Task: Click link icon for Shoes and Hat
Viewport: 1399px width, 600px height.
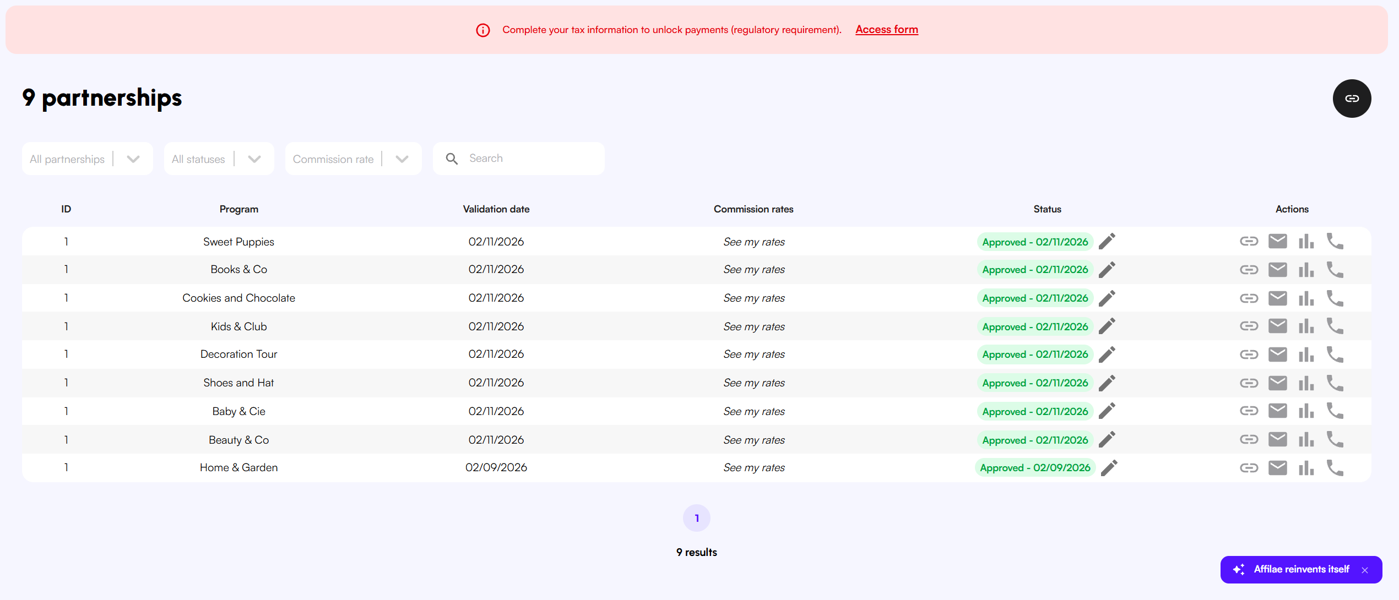Action: [1249, 383]
